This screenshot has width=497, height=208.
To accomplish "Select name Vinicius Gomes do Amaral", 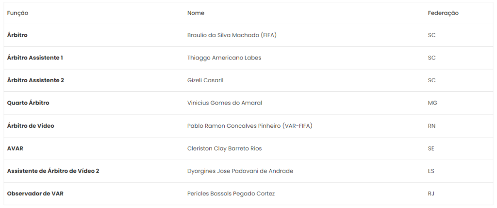I will [224, 103].
